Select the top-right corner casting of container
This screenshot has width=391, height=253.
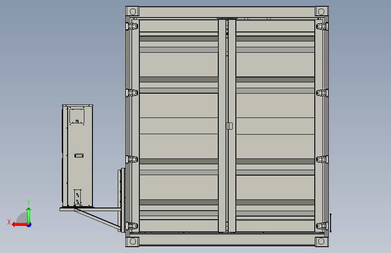click(x=322, y=11)
